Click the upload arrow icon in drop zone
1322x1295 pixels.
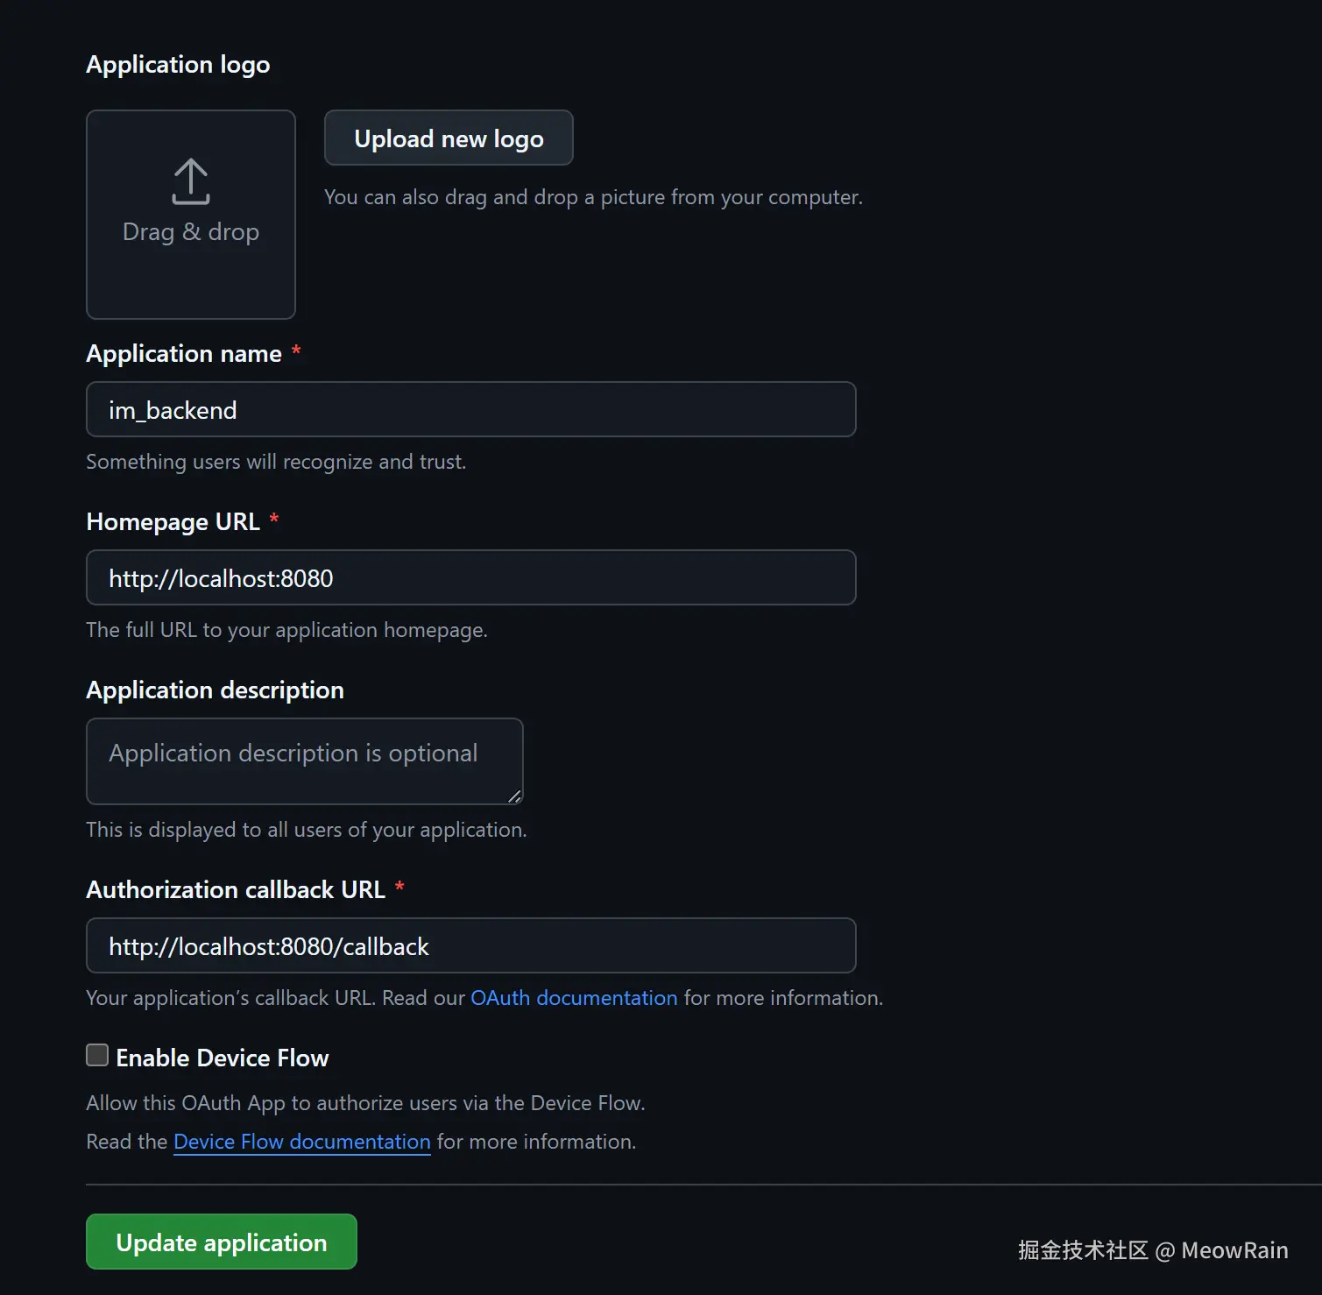(x=191, y=181)
